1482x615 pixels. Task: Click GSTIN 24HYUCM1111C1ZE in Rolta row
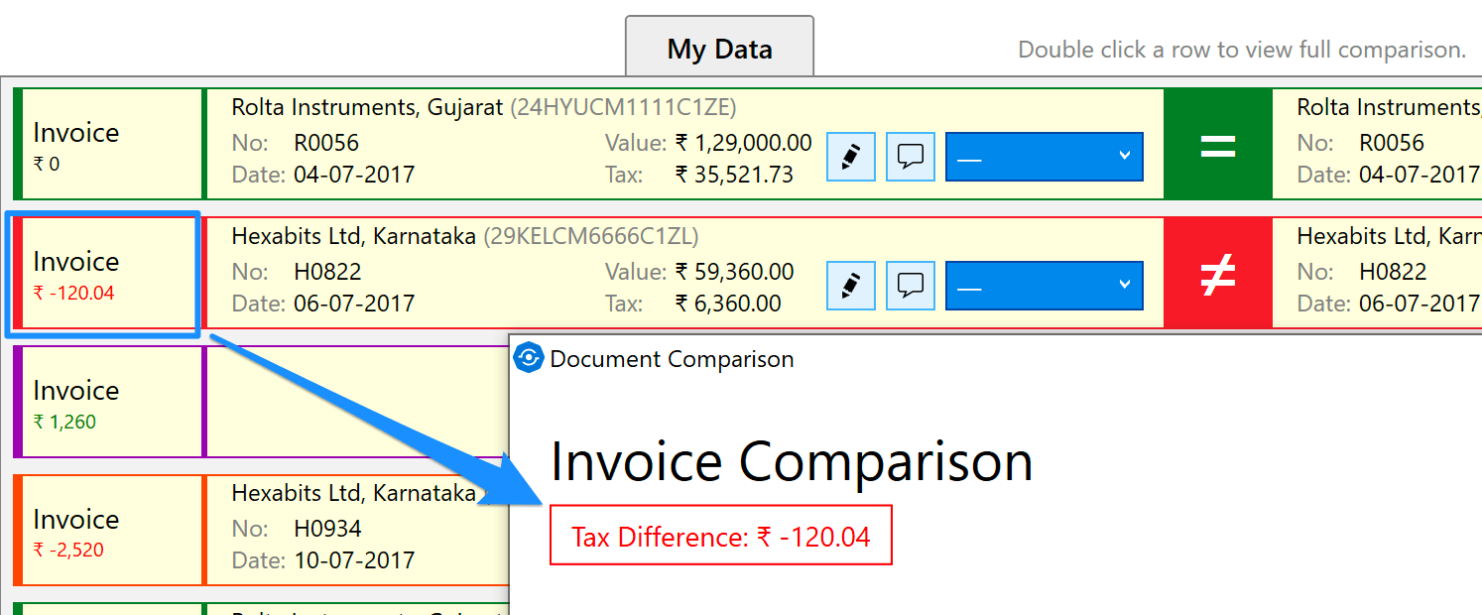point(623,107)
